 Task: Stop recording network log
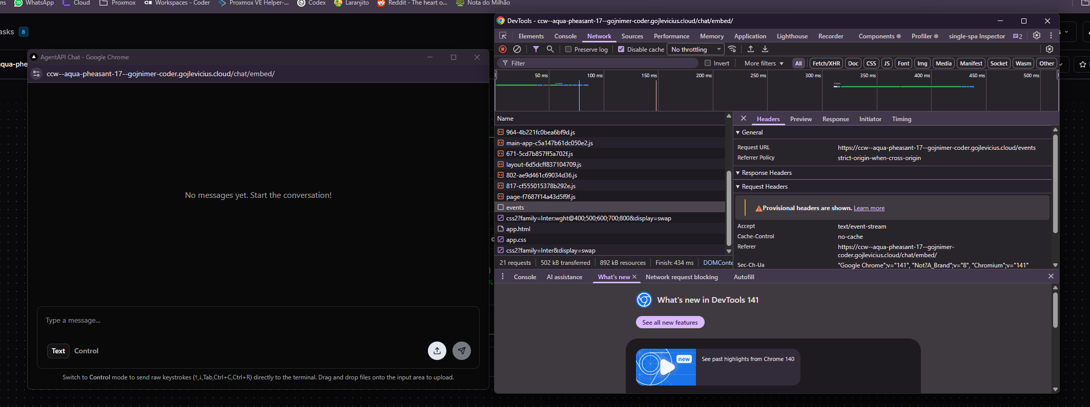click(x=503, y=49)
